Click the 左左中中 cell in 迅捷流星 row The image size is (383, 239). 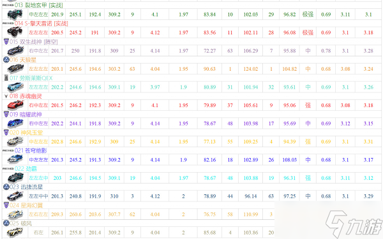[x=38, y=196]
